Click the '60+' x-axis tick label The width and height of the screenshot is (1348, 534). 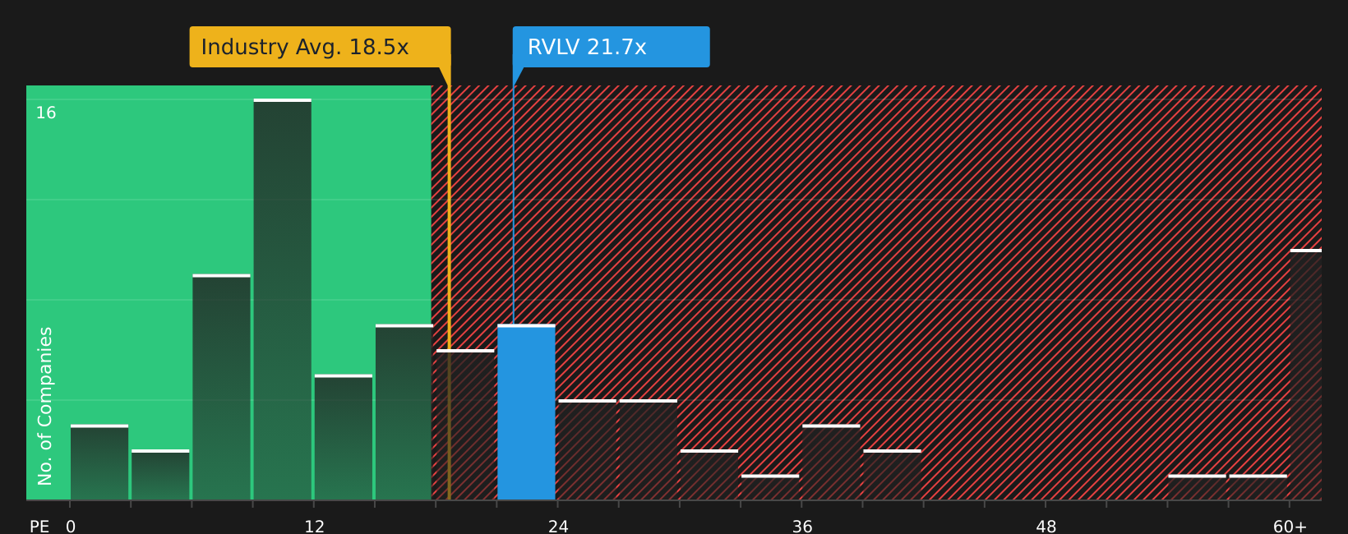click(1290, 527)
